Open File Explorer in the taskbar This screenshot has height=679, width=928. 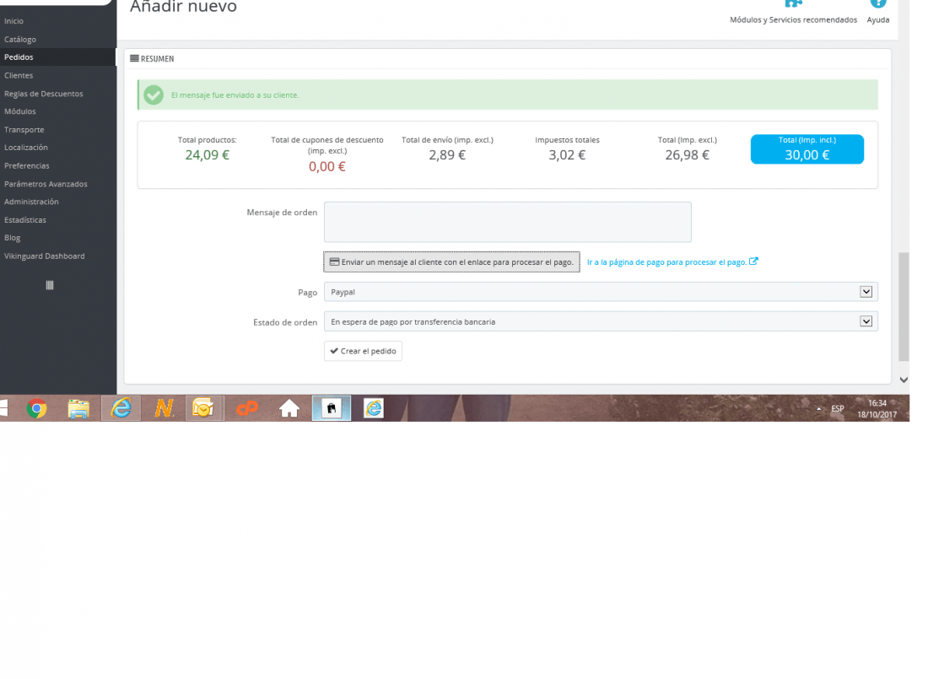78,408
